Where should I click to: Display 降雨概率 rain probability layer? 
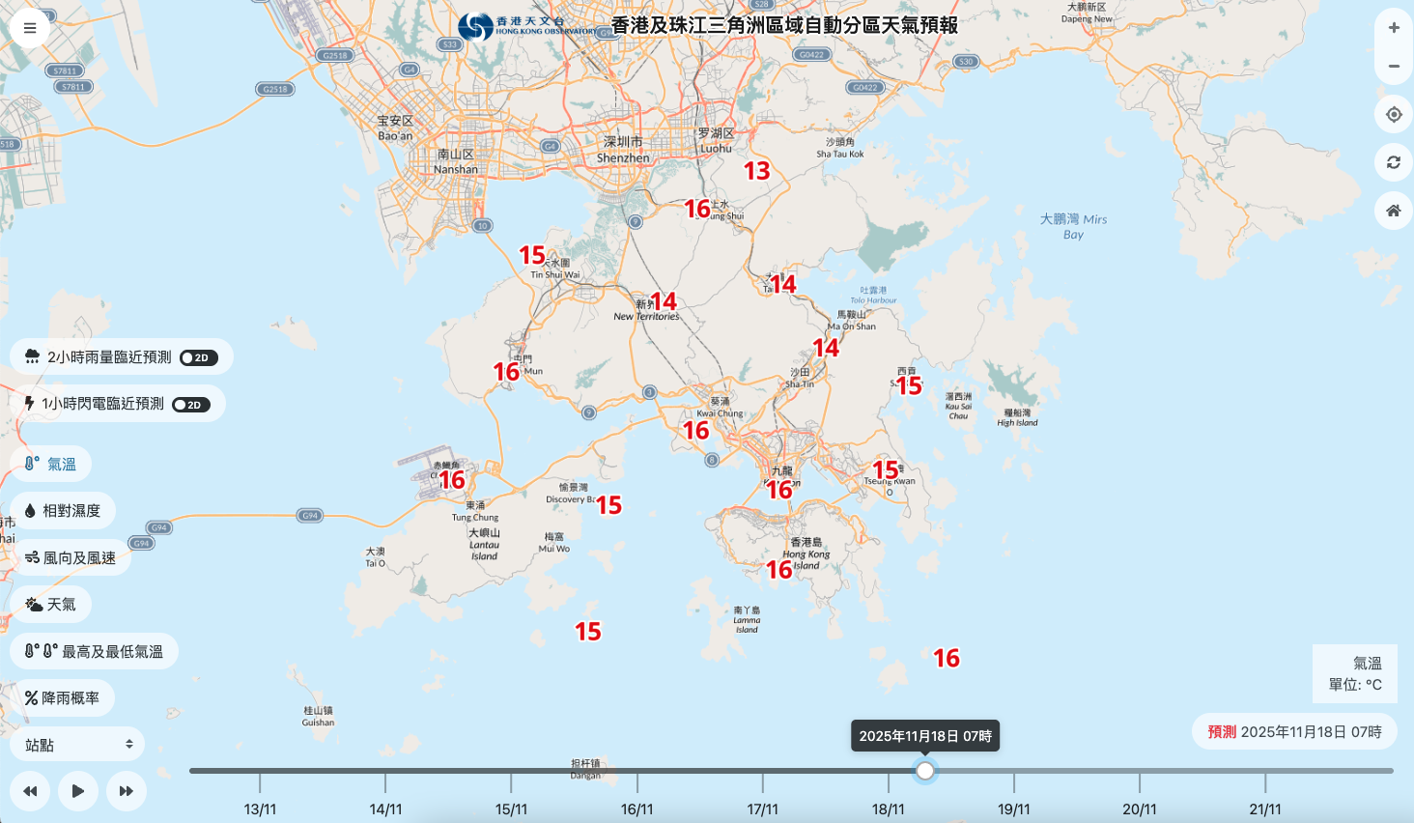[63, 698]
